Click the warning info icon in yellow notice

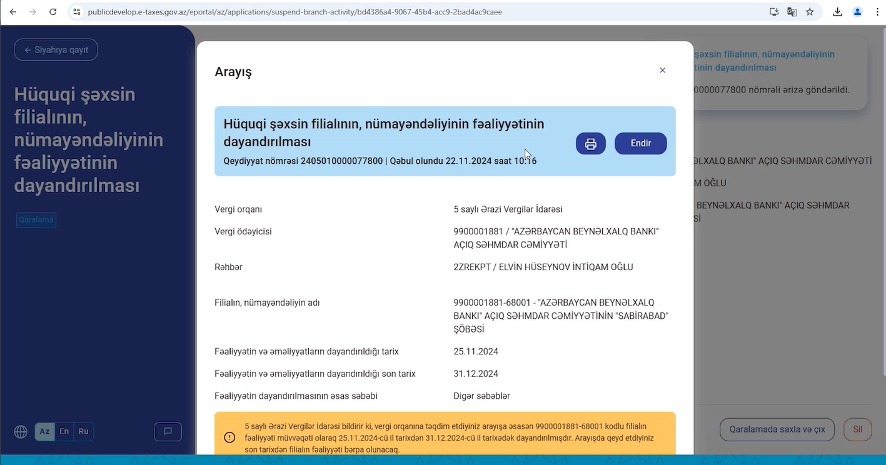tap(229, 437)
